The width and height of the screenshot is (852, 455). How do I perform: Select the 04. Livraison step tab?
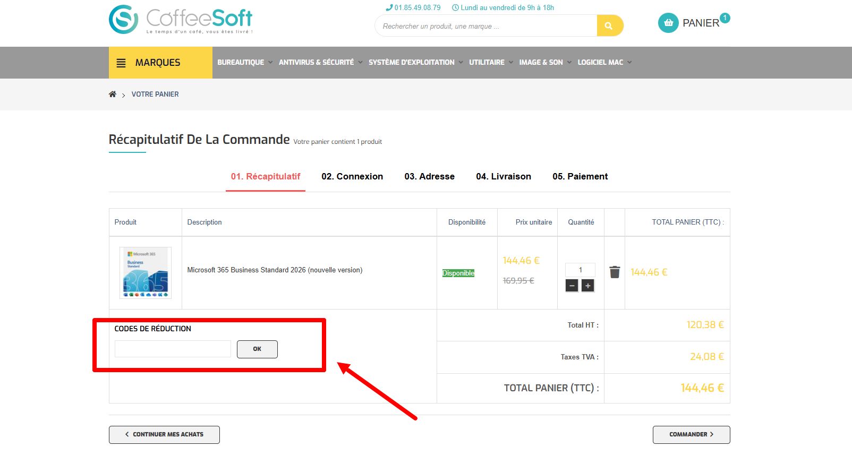504,176
